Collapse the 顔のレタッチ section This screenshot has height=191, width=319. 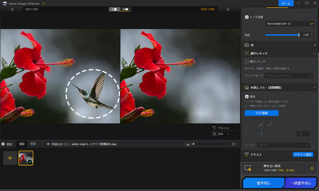[315, 53]
